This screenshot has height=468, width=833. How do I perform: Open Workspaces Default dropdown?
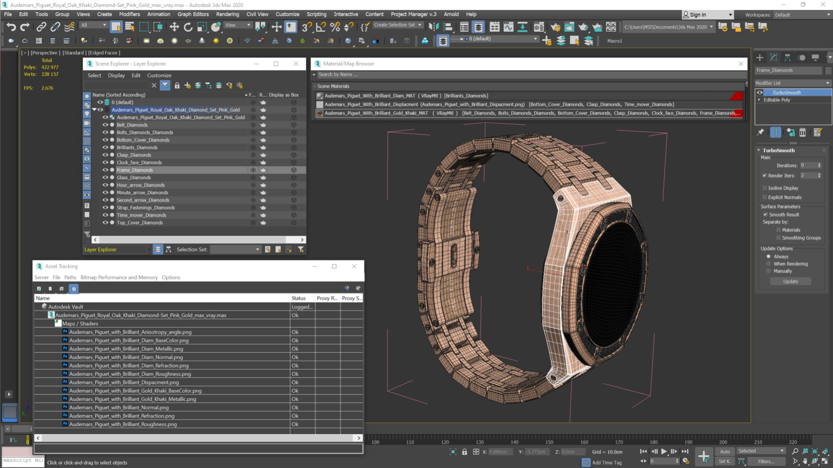[x=802, y=15]
